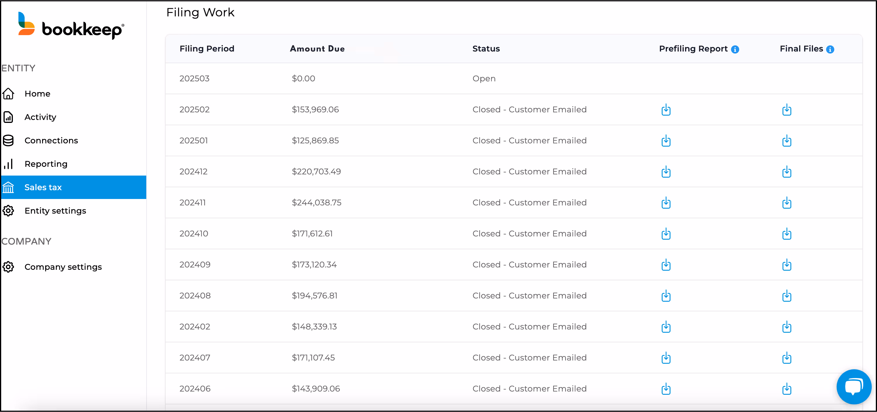Open Company settings

click(63, 267)
